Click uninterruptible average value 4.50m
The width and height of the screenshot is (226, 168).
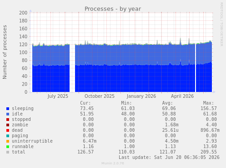(x=171, y=141)
